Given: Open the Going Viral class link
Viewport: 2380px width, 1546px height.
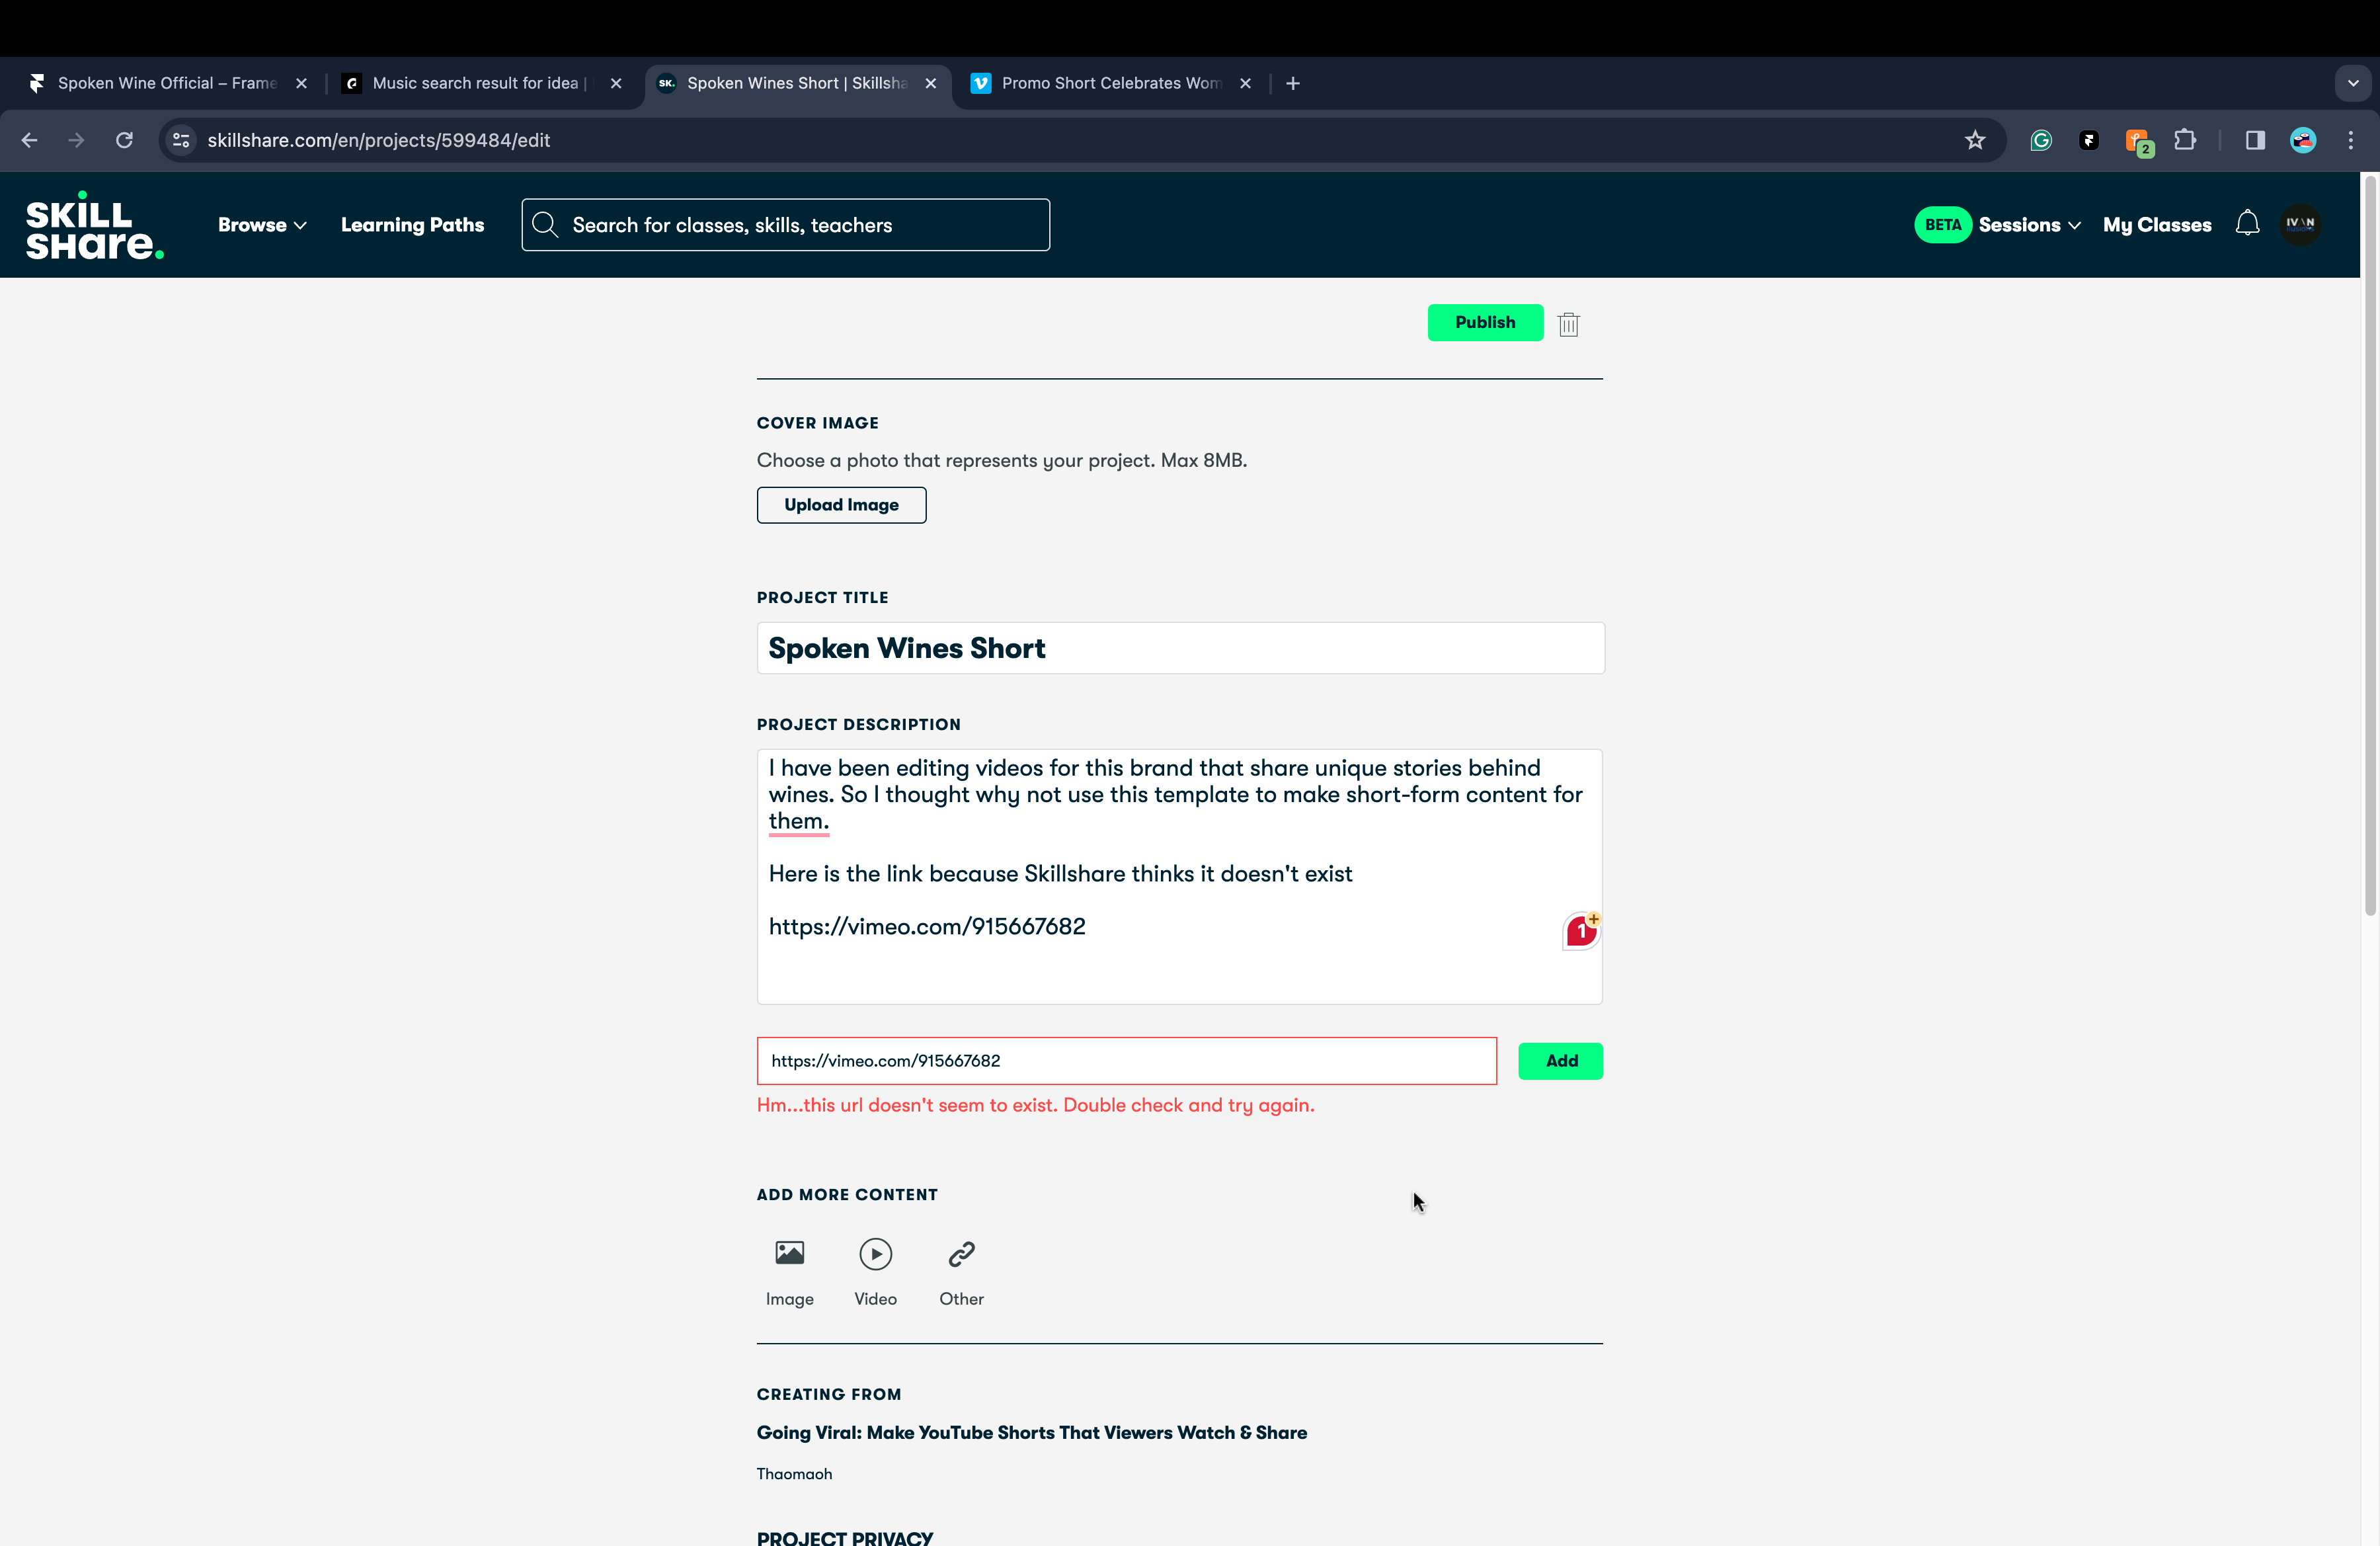Looking at the screenshot, I should (x=1032, y=1432).
